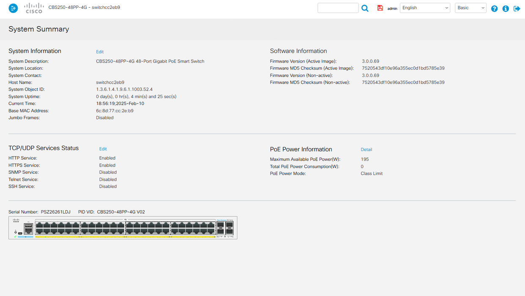Select the HTTP Service Enabled status
Screen dimensions: 525x296
tap(107, 158)
